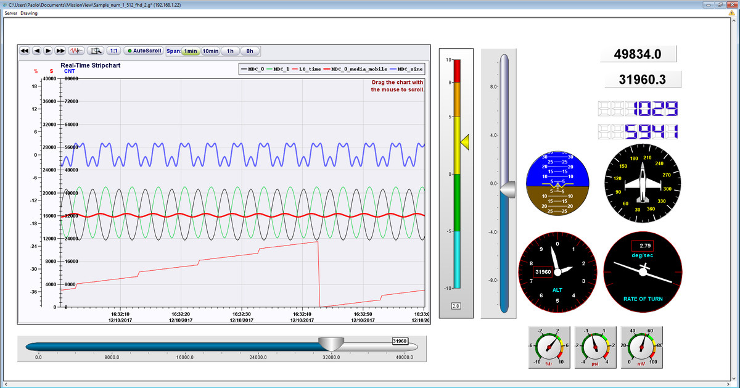Click the L0_time legend entry

(x=306, y=69)
